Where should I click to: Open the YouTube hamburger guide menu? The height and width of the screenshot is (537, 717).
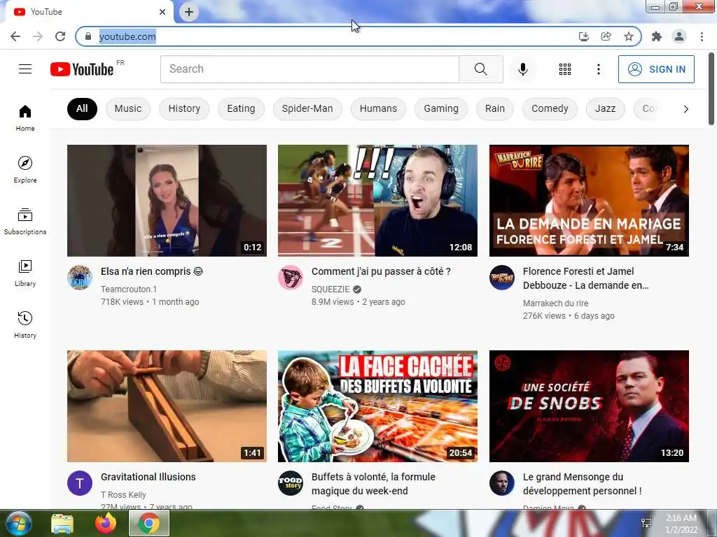(x=25, y=69)
